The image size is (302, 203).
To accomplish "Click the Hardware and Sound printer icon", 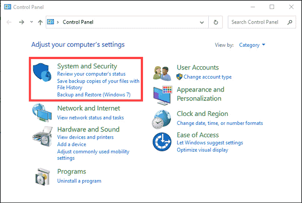I will click(x=43, y=135).
